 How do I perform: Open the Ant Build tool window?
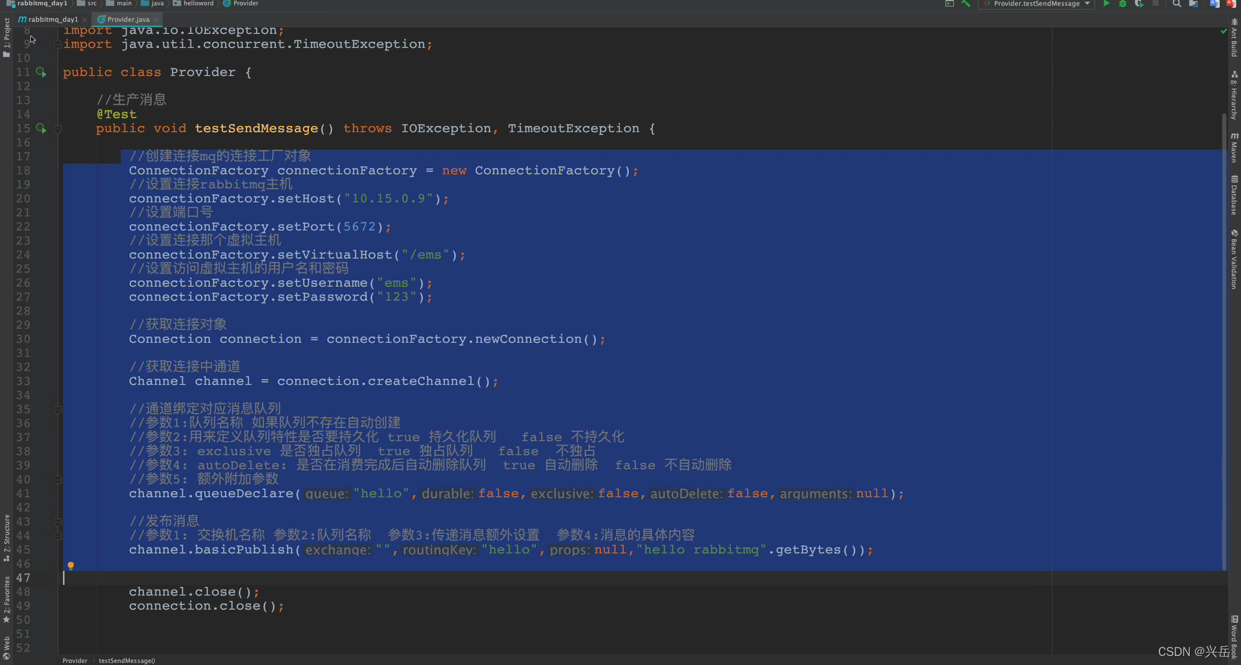pos(1234,38)
